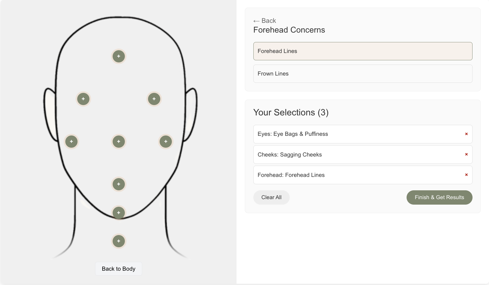Select the right eyebrow area marker

[x=154, y=99]
